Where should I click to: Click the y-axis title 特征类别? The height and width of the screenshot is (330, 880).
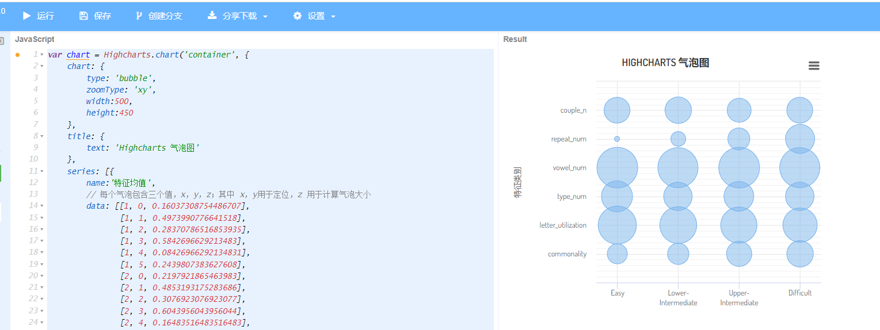coord(517,182)
